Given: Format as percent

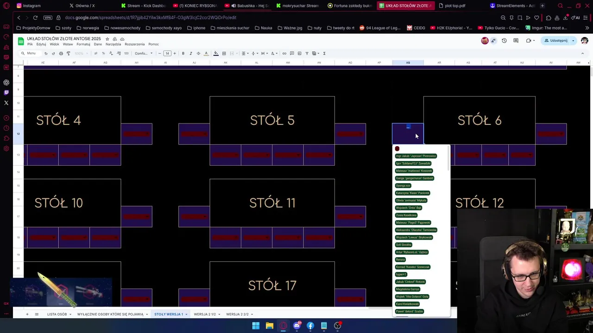Looking at the screenshot, I should click(103, 53).
